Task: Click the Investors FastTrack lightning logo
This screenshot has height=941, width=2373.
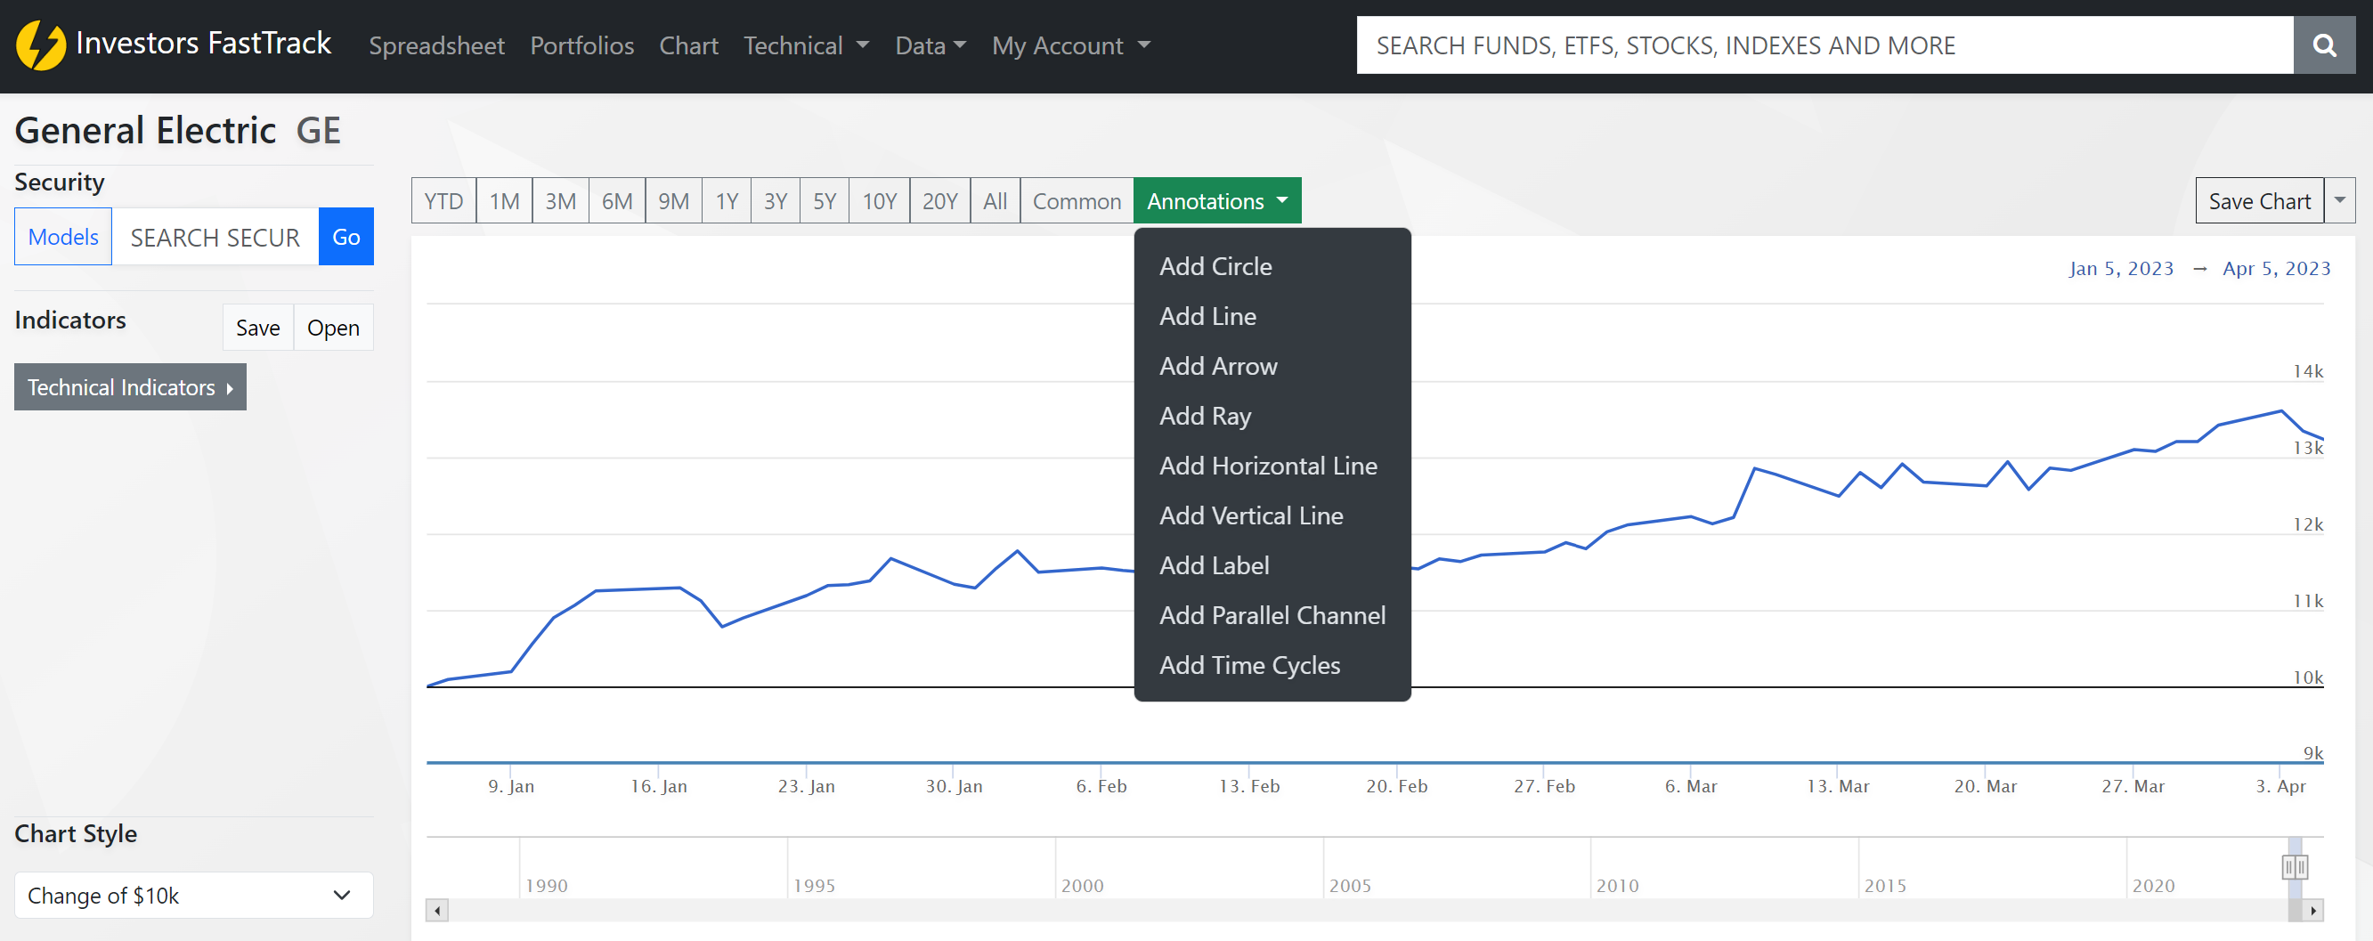Action: [x=42, y=45]
